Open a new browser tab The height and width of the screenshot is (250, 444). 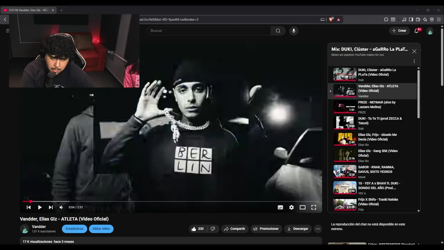point(61,10)
